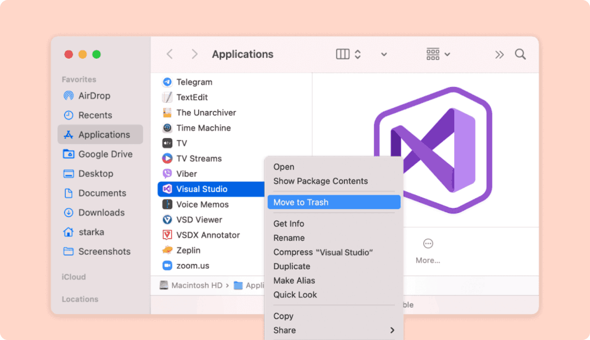
Task: Click the Voice Memos app icon
Action: pos(167,204)
